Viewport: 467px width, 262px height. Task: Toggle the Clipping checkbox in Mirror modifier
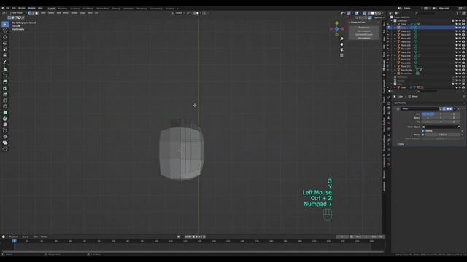click(423, 131)
